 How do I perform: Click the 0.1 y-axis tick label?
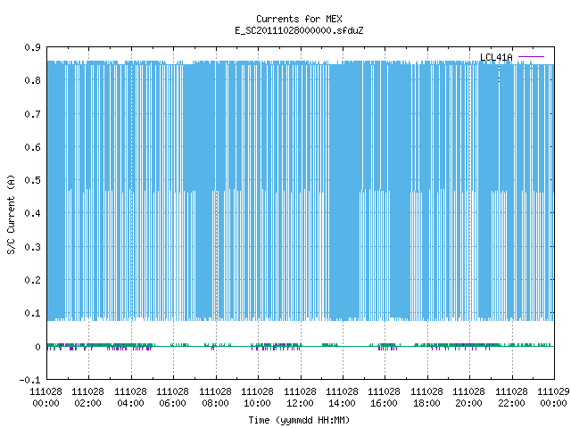point(32,313)
